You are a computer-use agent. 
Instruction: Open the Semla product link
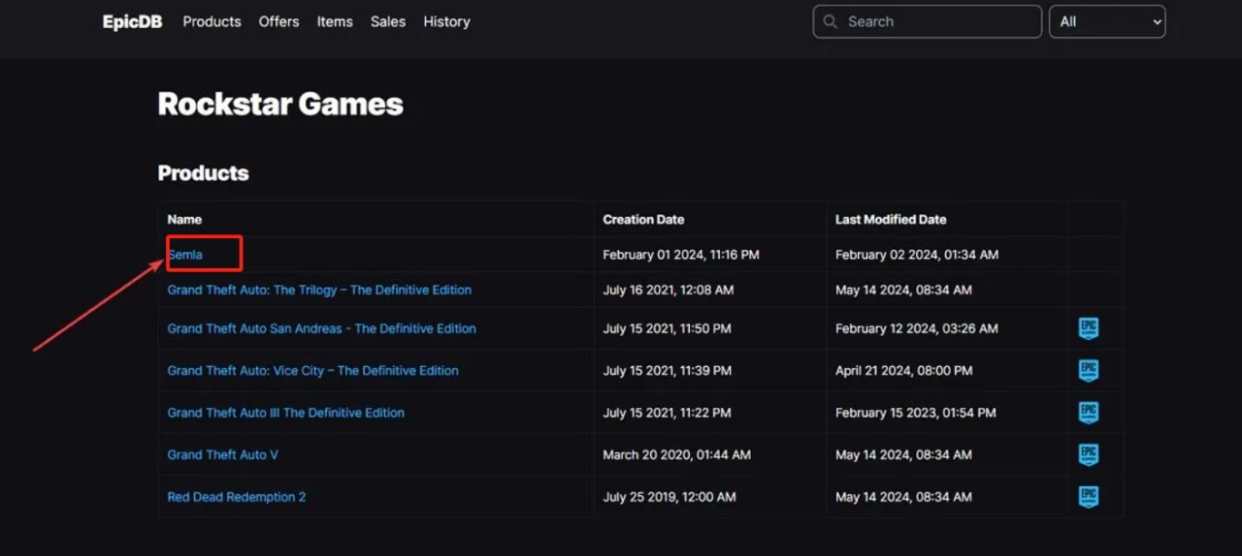tap(185, 255)
